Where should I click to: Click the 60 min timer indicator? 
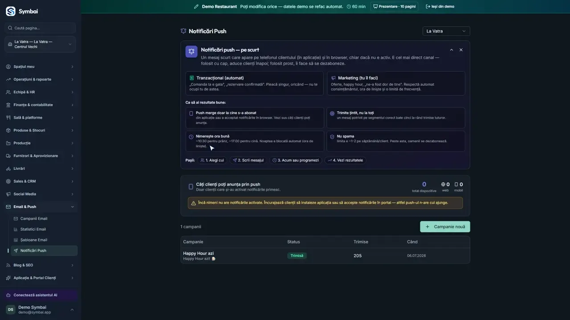356,7
